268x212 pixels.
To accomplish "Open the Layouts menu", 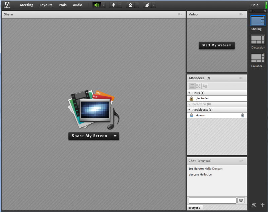I will tap(46, 5).
